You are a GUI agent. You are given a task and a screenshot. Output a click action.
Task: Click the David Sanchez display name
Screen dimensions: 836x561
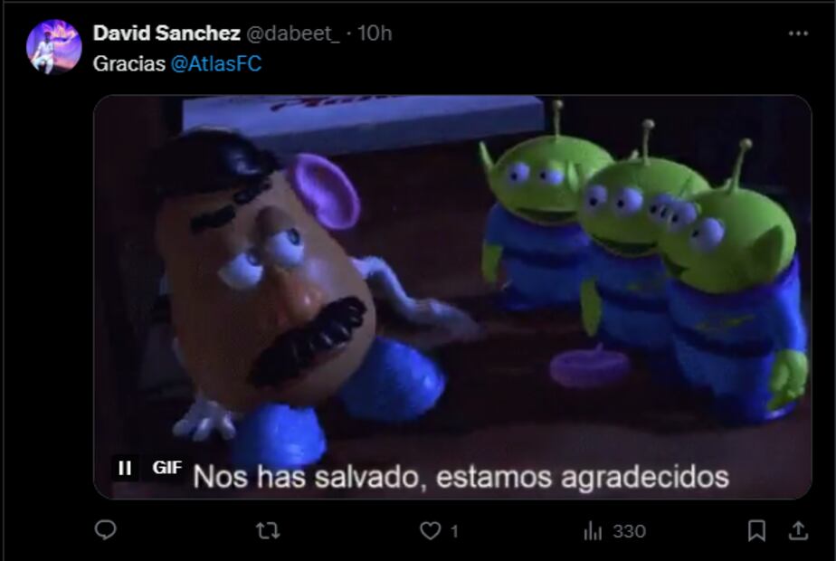(x=166, y=33)
